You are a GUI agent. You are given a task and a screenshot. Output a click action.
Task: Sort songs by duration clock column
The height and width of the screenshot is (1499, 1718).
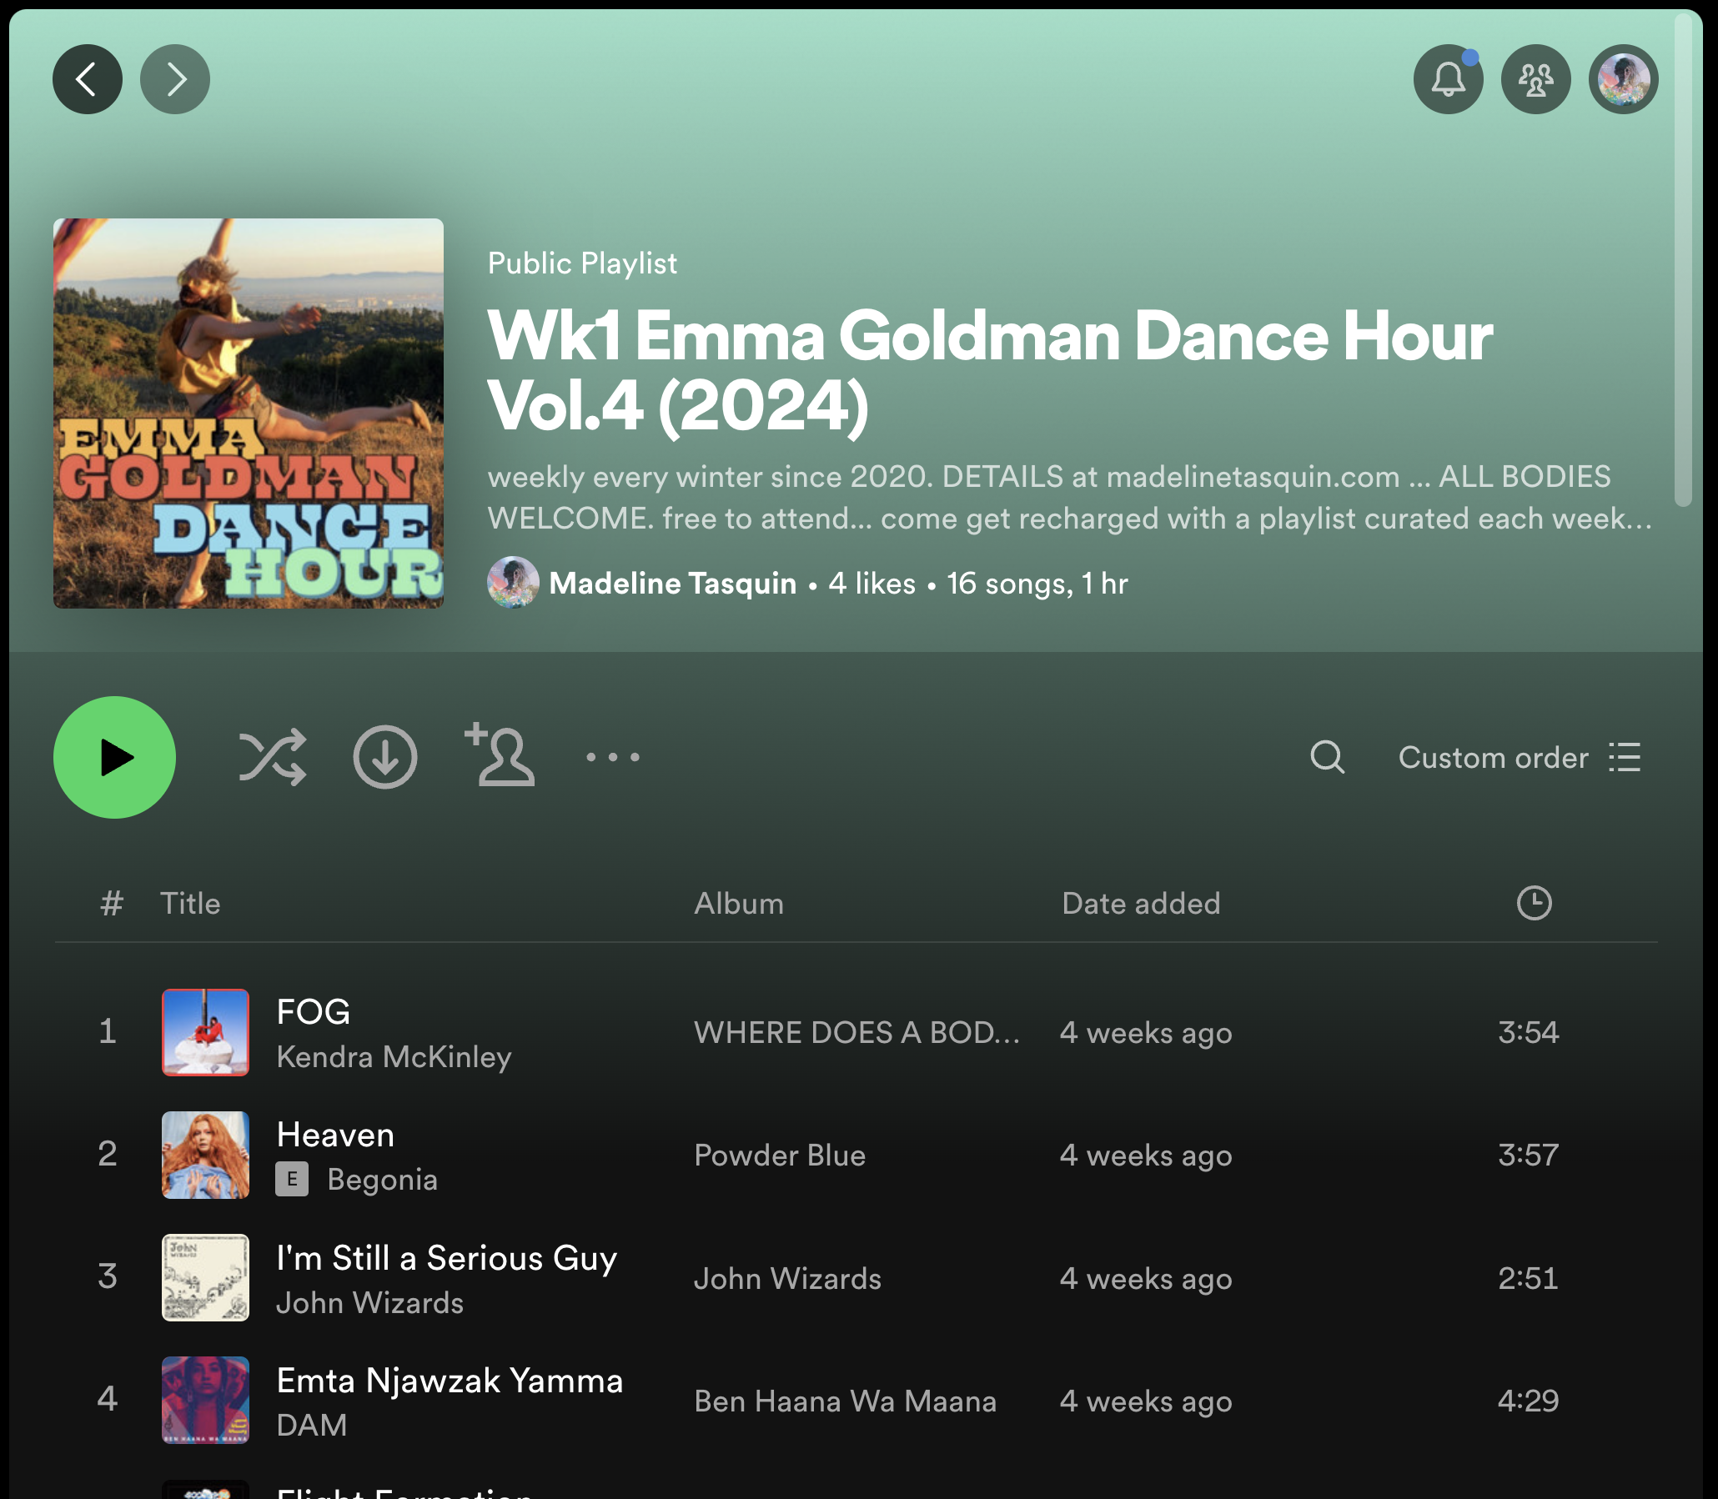coord(1535,903)
